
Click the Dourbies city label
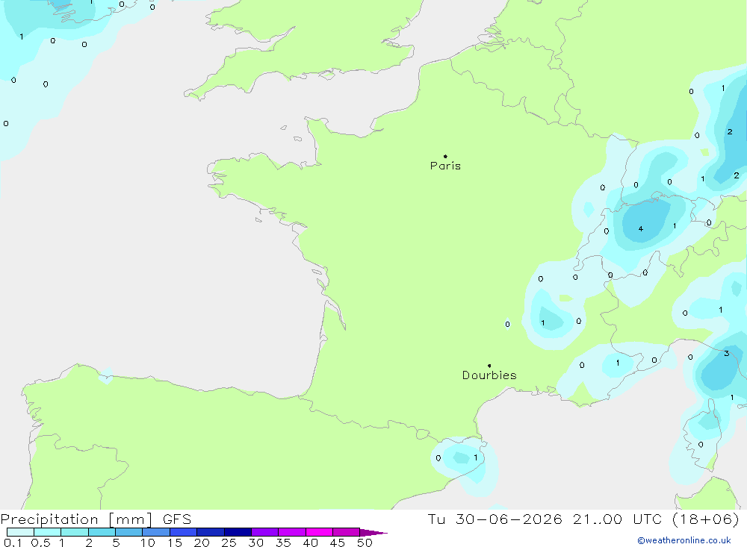point(489,375)
